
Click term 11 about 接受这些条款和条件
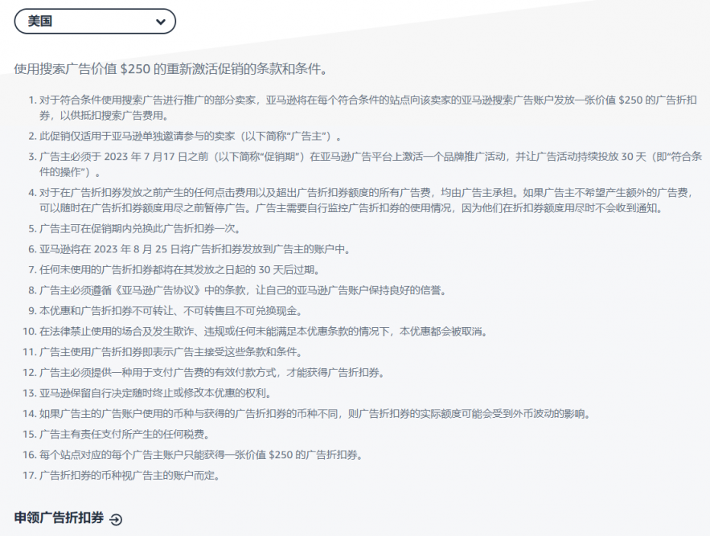[170, 352]
